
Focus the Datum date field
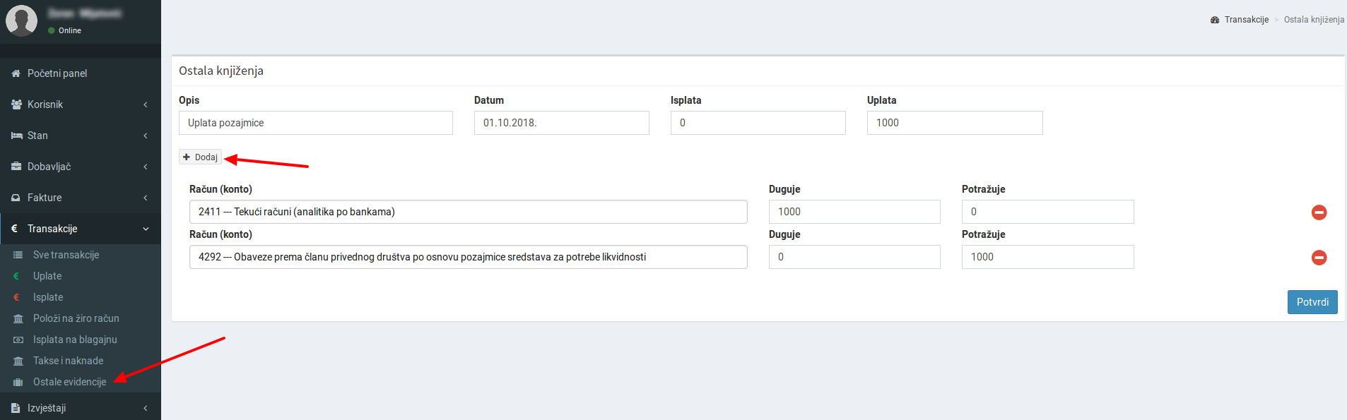point(561,123)
